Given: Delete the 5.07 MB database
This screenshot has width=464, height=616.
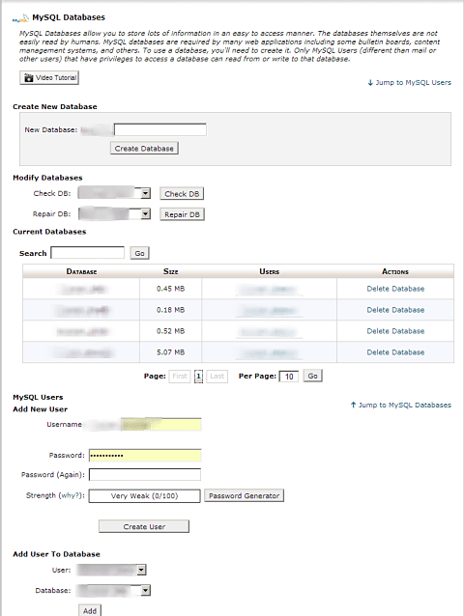Looking at the screenshot, I should click(x=395, y=352).
